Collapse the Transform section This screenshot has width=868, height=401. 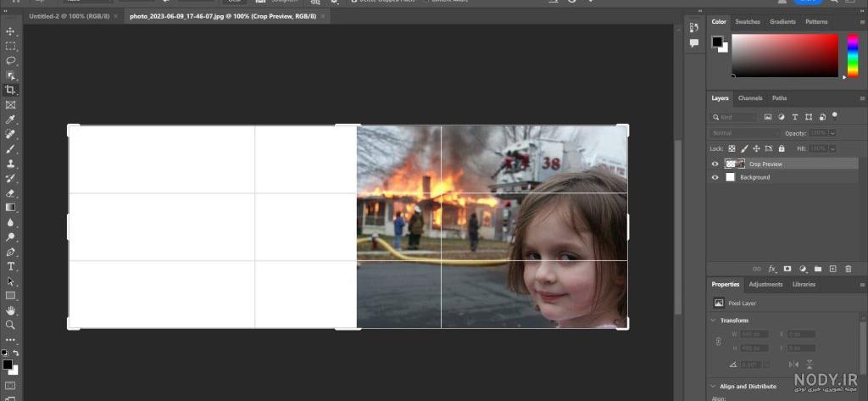[x=713, y=320]
